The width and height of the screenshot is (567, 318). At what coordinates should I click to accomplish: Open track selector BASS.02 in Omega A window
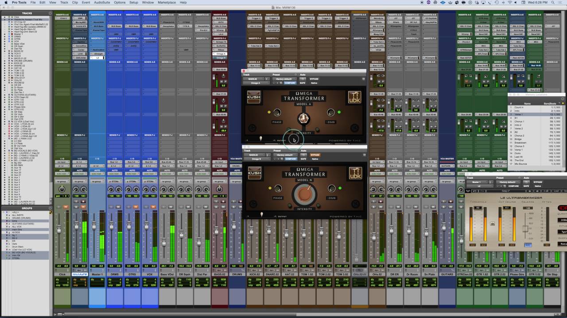254,79
